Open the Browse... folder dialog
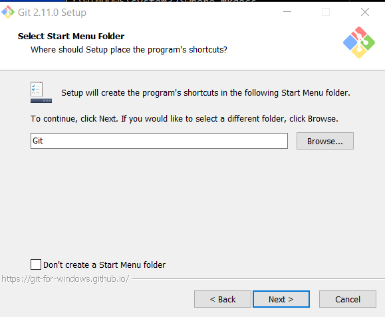The image size is (385, 317). point(325,141)
